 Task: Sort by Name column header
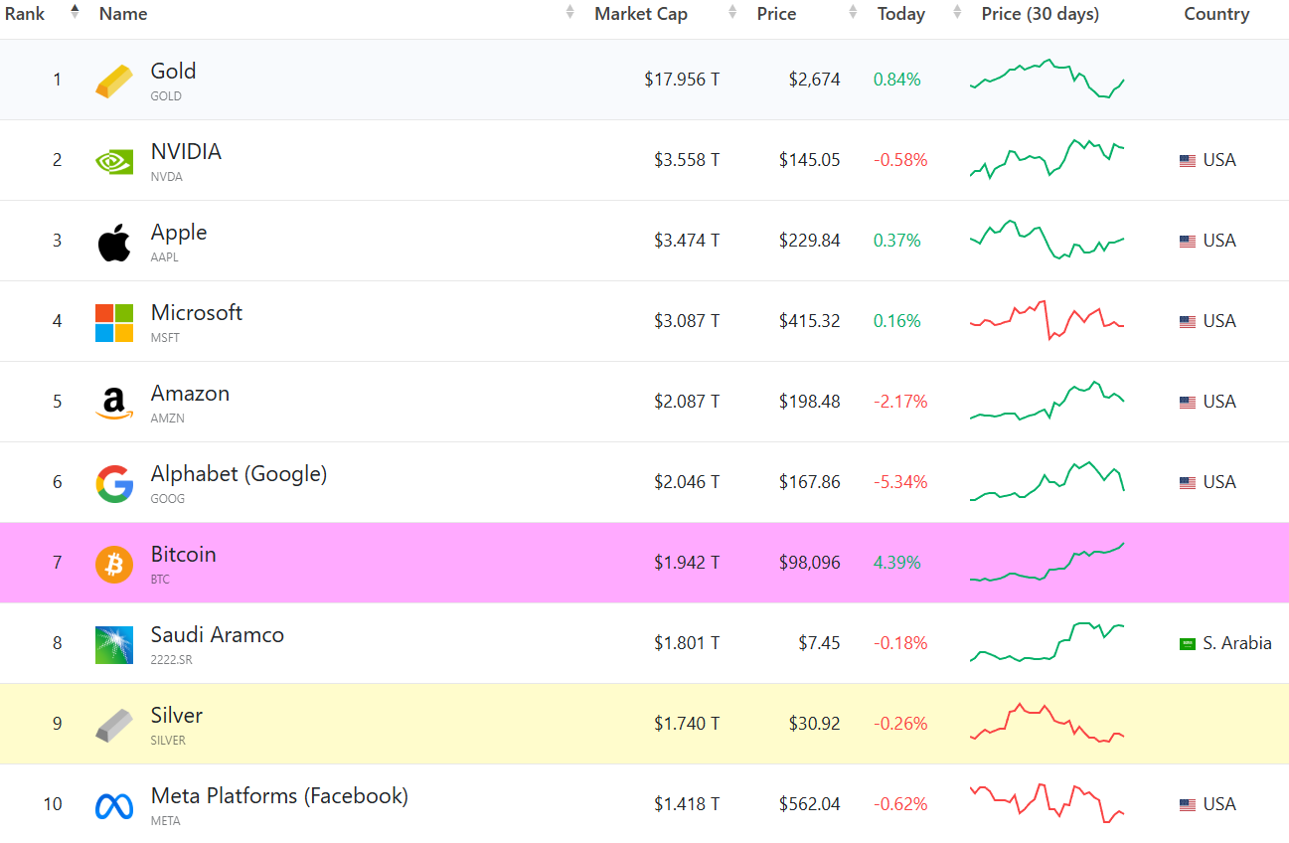pos(123,14)
